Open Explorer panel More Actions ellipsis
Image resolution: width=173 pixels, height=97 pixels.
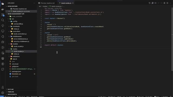click(x=34, y=3)
